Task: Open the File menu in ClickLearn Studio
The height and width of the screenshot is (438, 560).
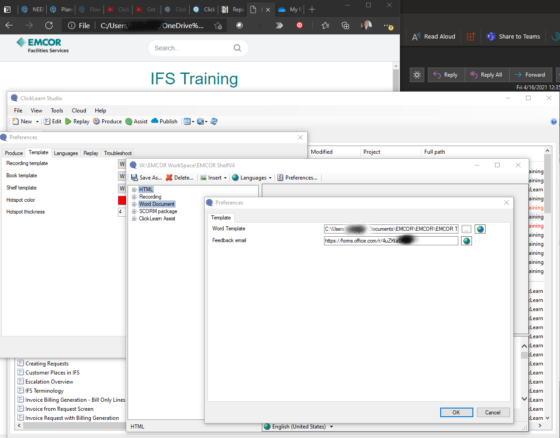Action: pos(18,111)
